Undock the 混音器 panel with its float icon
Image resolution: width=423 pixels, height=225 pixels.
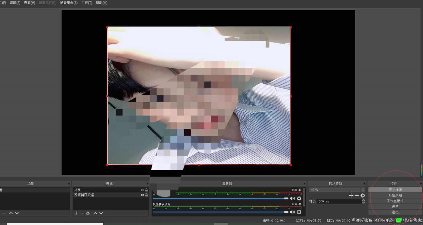coord(304,183)
